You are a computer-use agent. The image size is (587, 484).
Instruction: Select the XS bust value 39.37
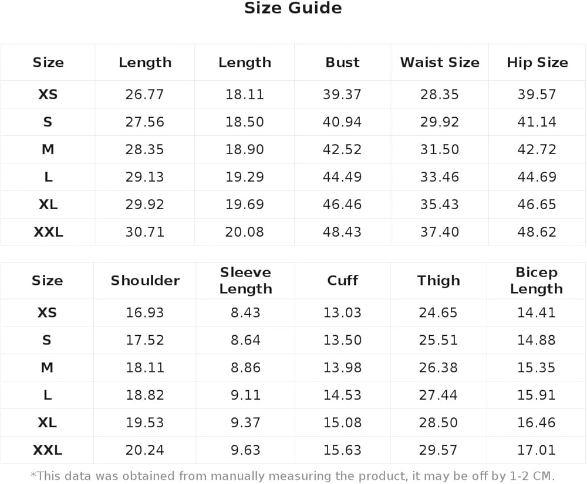[342, 94]
